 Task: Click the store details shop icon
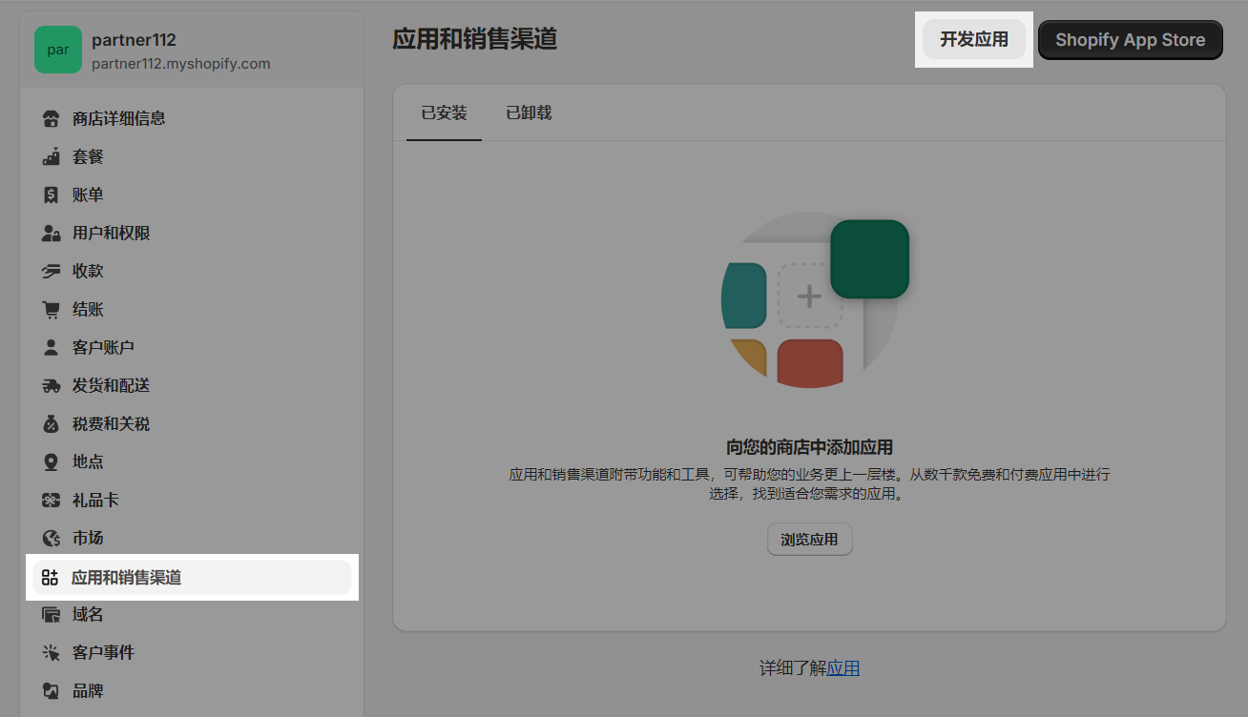click(x=52, y=118)
